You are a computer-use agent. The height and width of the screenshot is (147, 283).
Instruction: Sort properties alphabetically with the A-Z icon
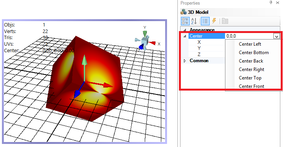click(194, 21)
